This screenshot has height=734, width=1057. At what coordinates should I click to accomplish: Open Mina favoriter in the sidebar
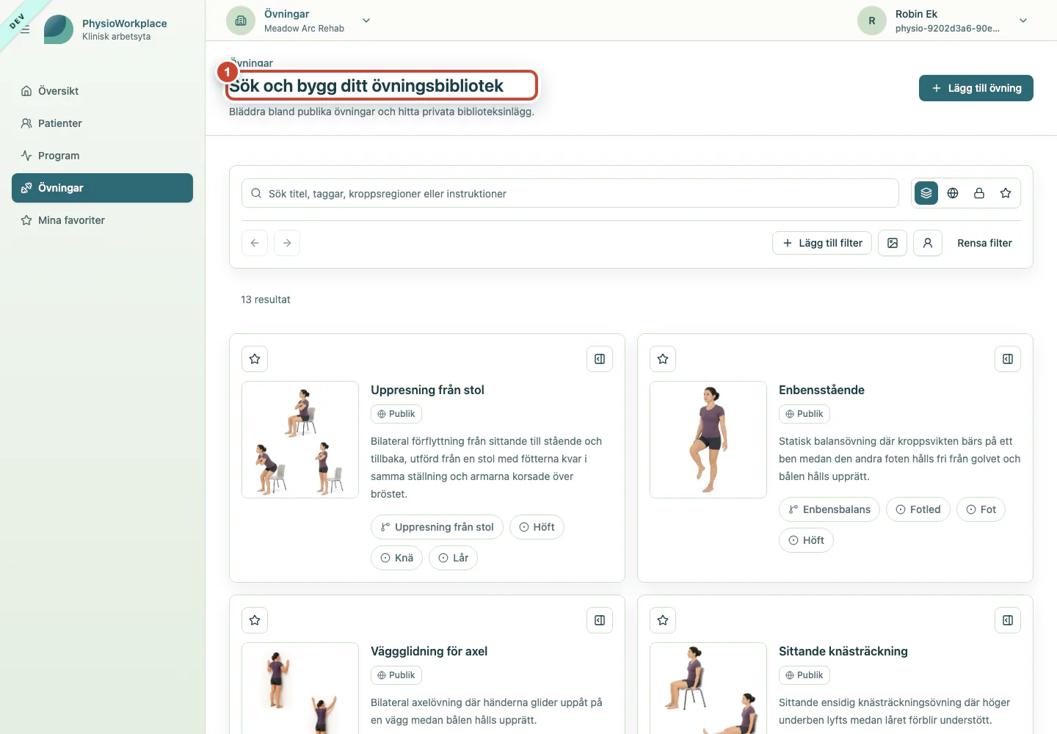pos(102,220)
